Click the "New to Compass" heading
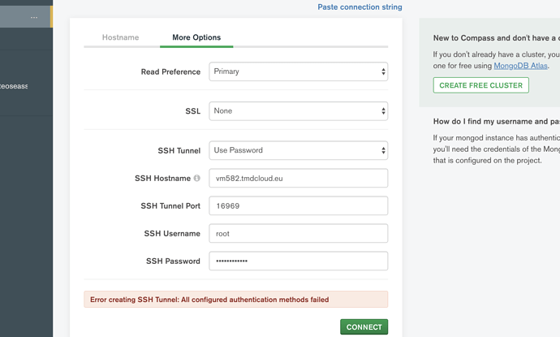 495,38
